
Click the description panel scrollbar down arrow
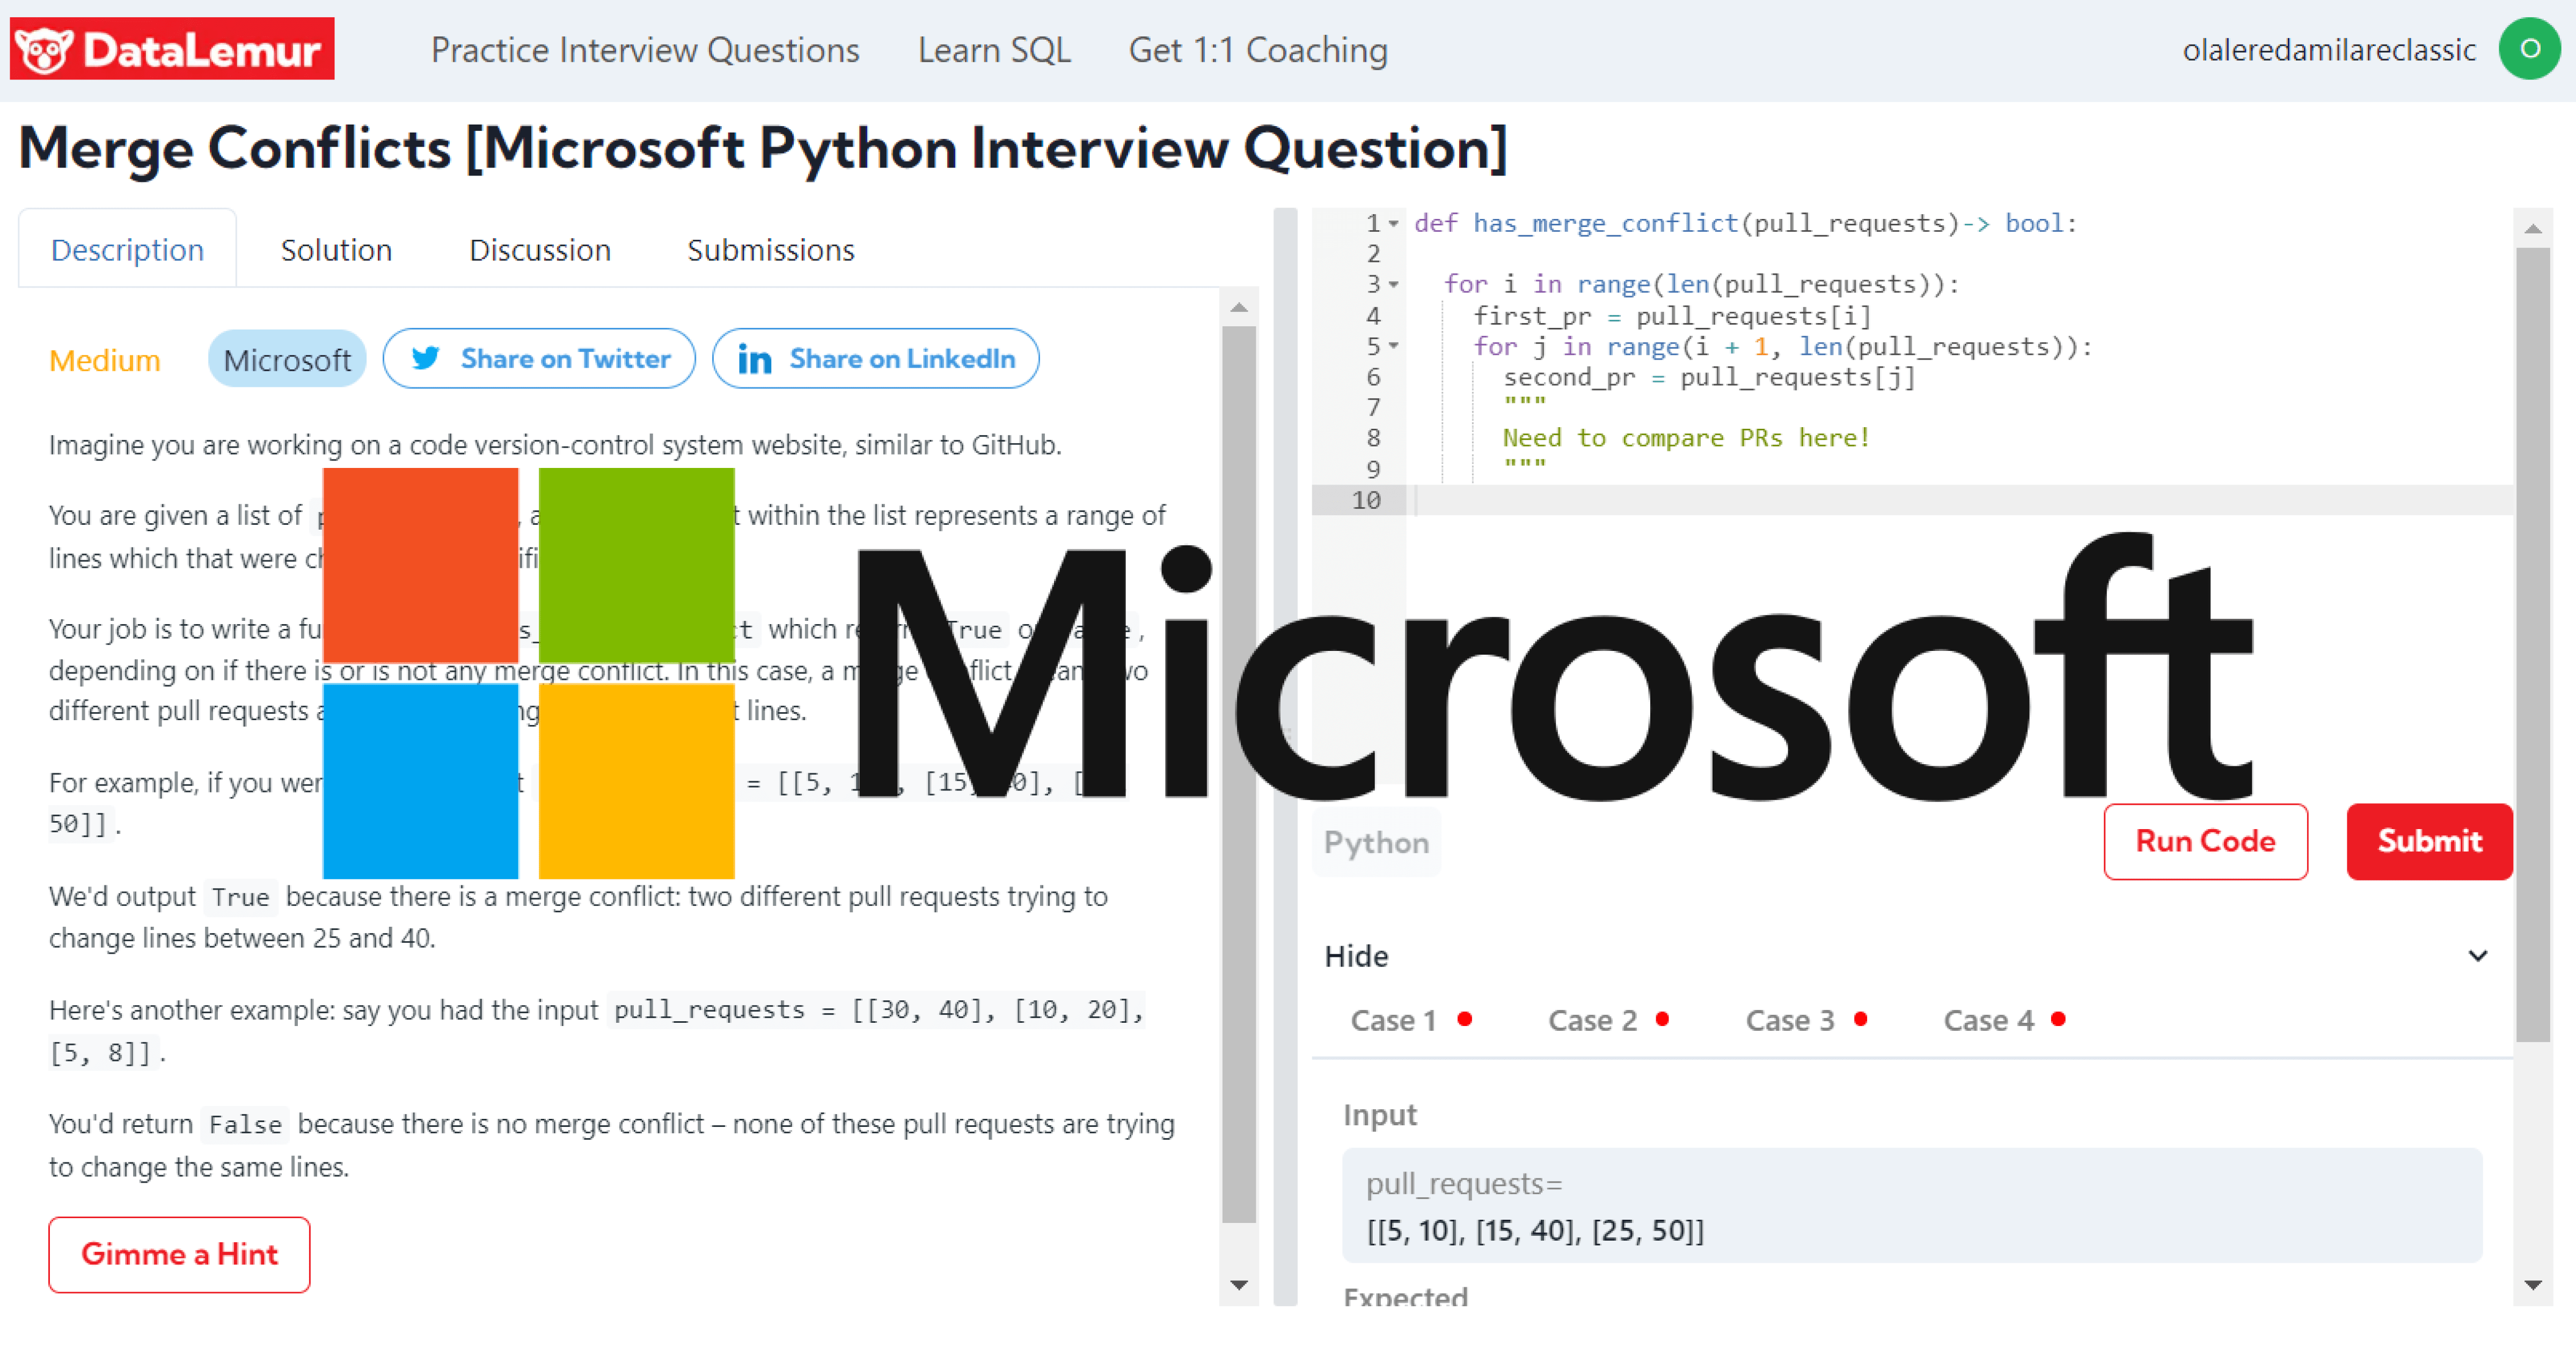point(1239,1285)
